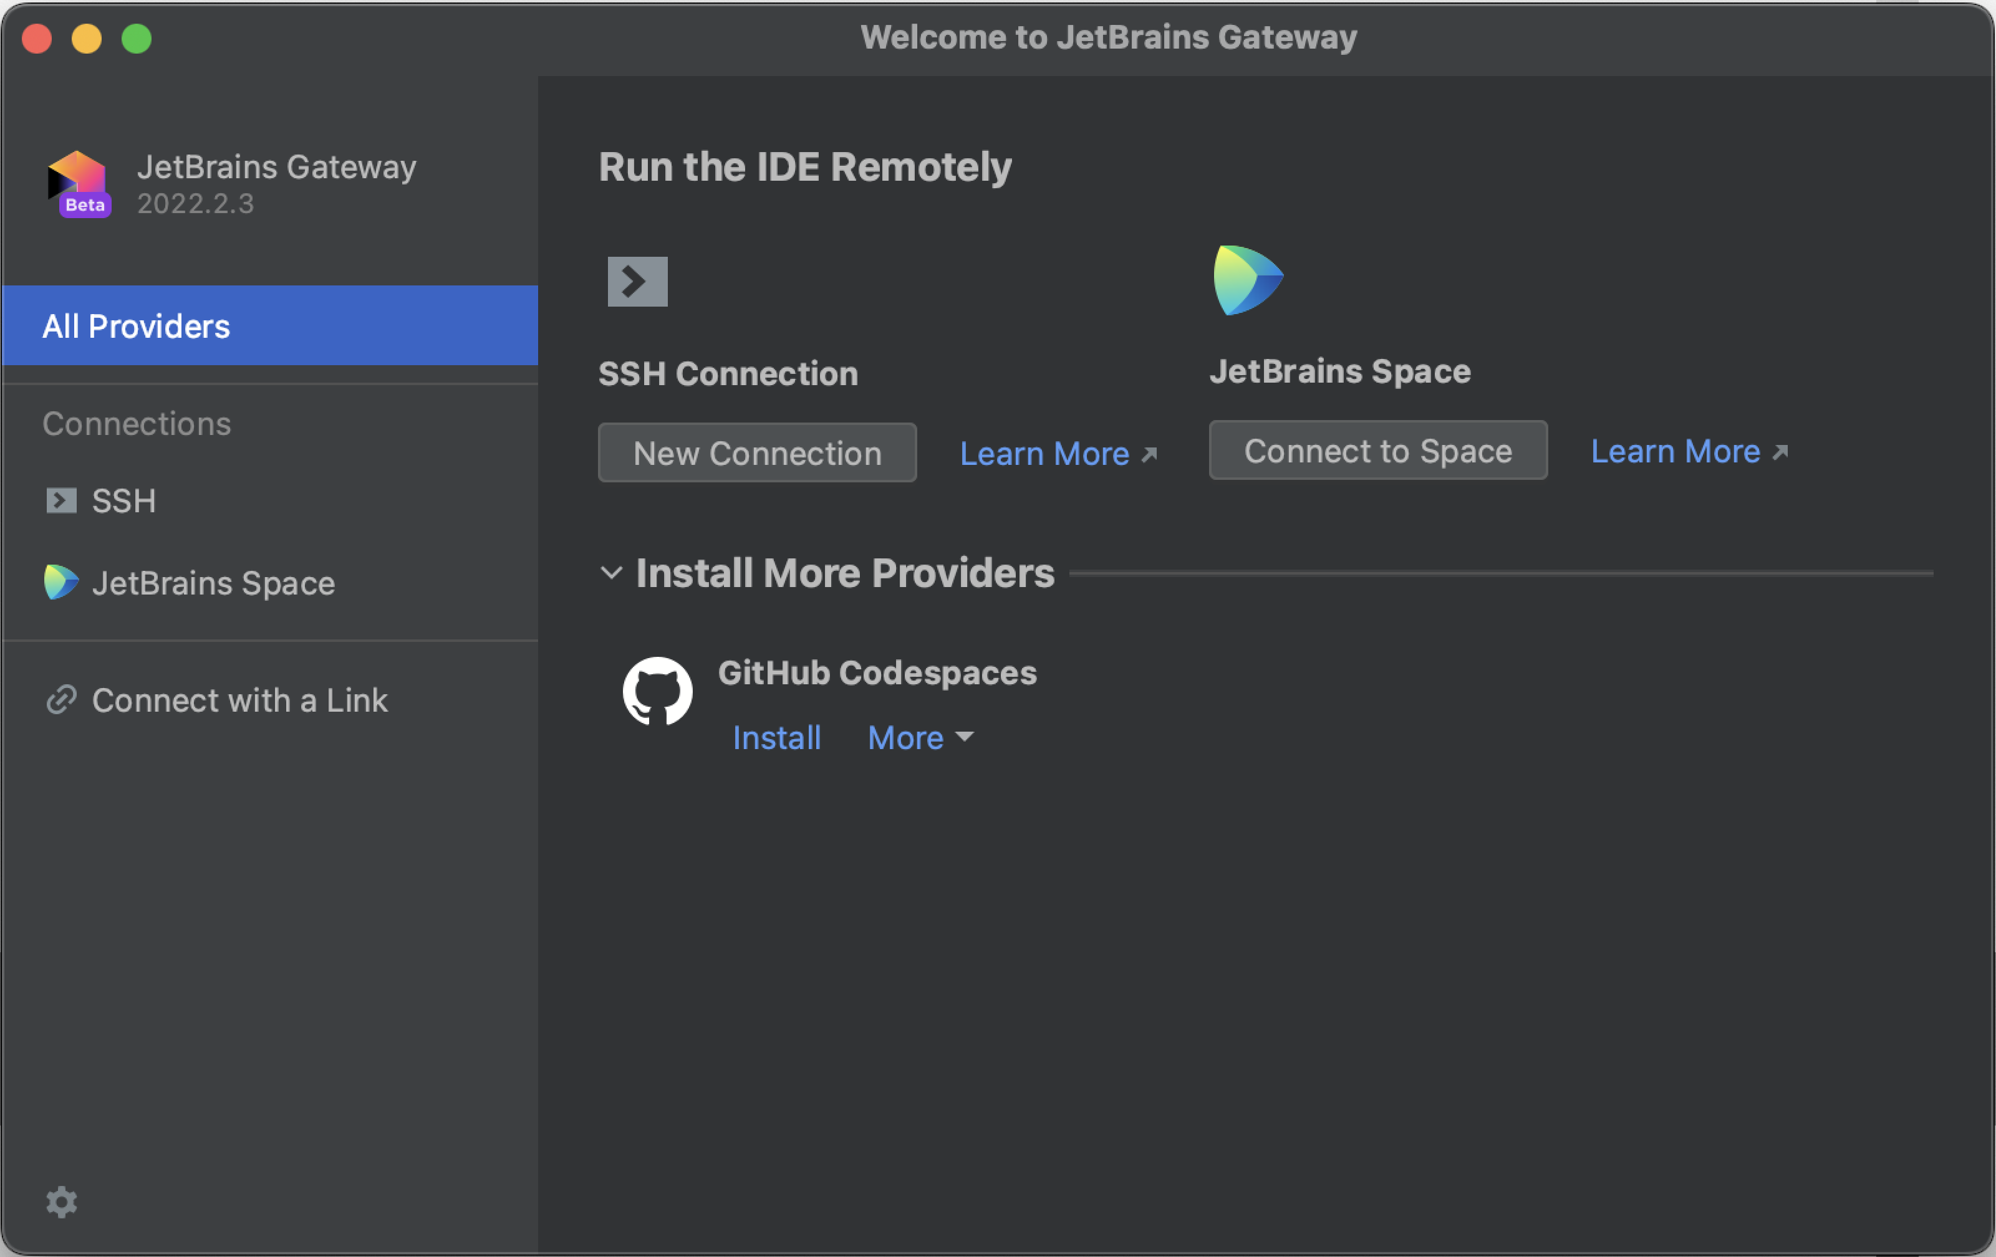Click the large SSH Connection terminal icon
The height and width of the screenshot is (1257, 1996).
pyautogui.click(x=637, y=282)
